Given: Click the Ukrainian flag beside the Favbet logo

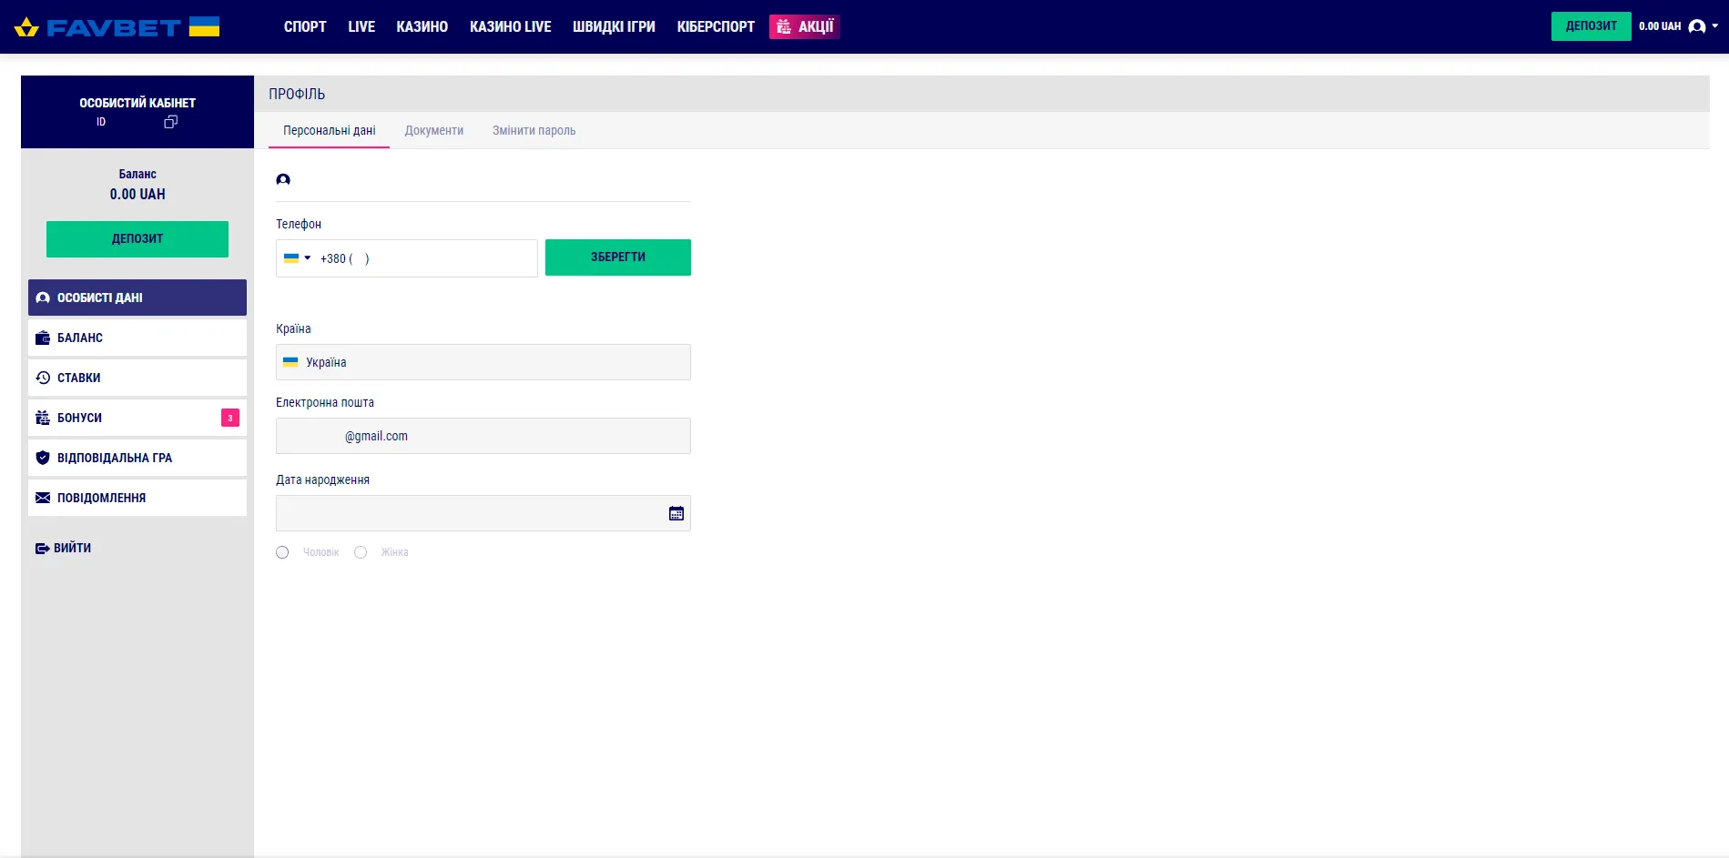Looking at the screenshot, I should [204, 26].
